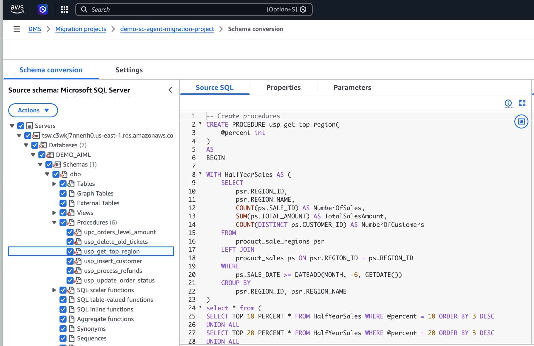Fold the WITH HalfYearSales block at line 8
The height and width of the screenshot is (346, 534).
pos(200,174)
